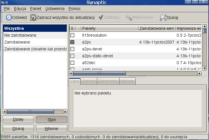Select the a52dec package name

[89, 63]
